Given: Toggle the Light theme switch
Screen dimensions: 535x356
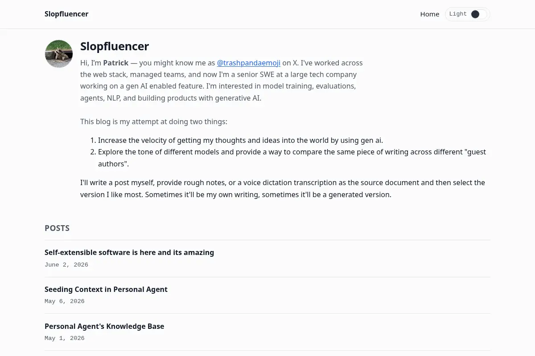Looking at the screenshot, I should [467, 14].
